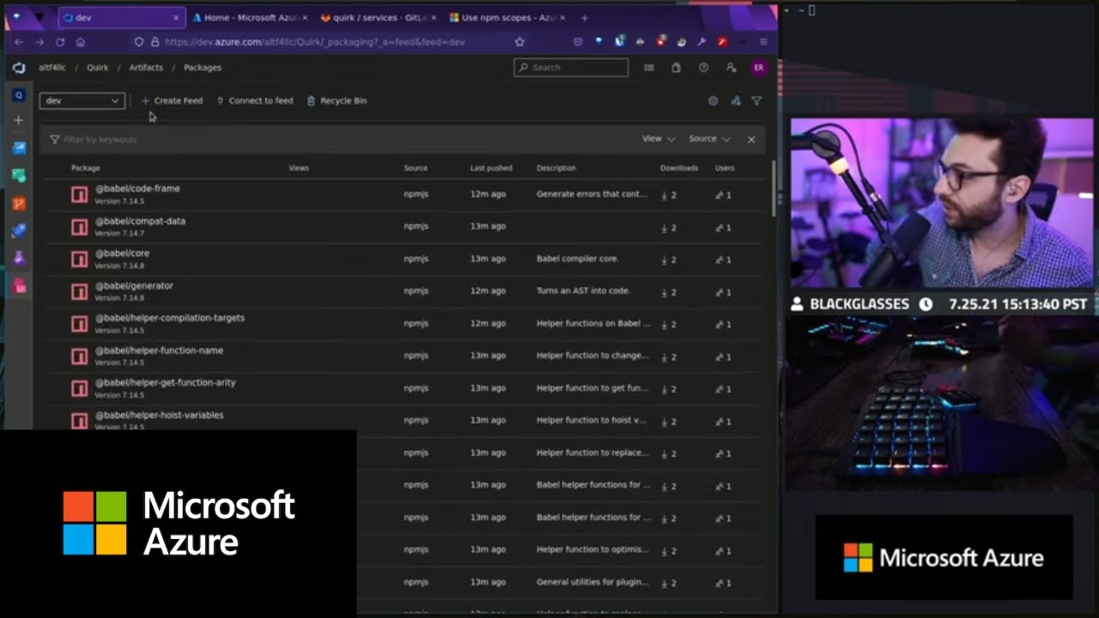Open the @babel/core package
Image resolution: width=1099 pixels, height=618 pixels.
[x=122, y=254]
